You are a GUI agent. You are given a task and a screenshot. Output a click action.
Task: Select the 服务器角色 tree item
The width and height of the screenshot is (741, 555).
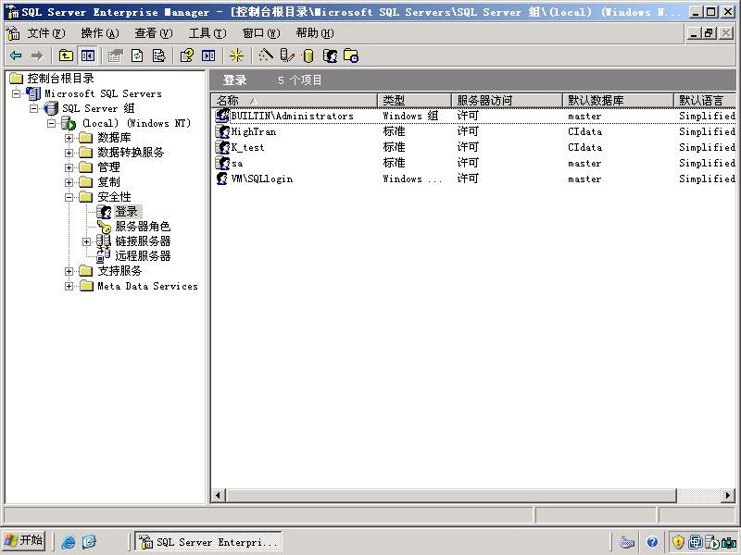coord(143,227)
